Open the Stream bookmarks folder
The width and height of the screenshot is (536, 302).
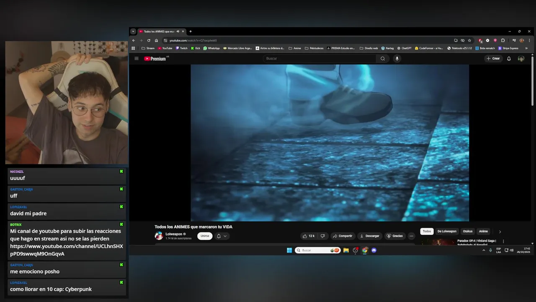pyautogui.click(x=148, y=48)
